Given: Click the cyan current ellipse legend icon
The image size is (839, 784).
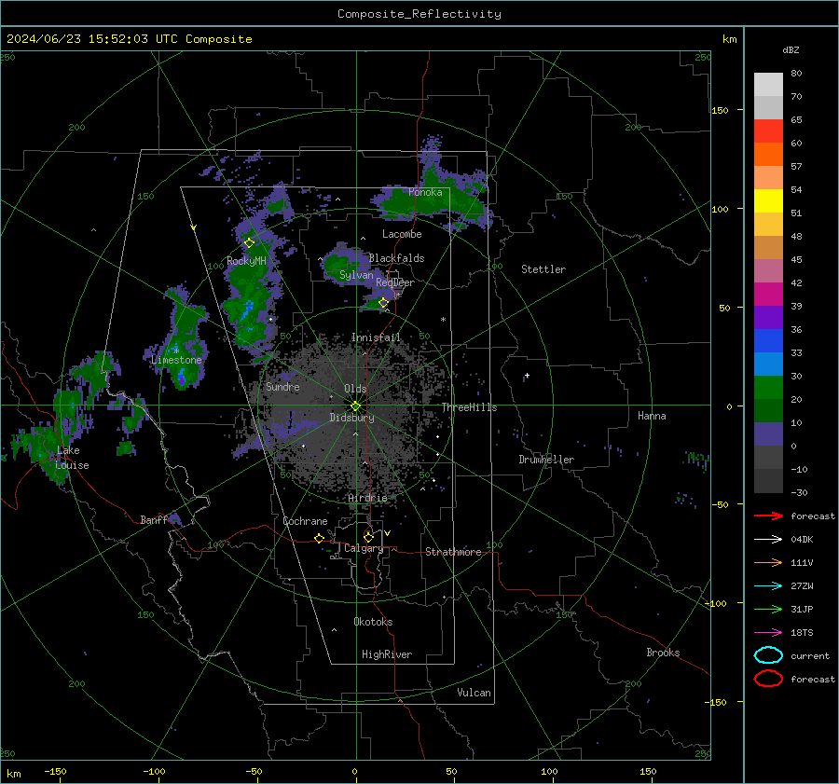Looking at the screenshot, I should pos(768,655).
